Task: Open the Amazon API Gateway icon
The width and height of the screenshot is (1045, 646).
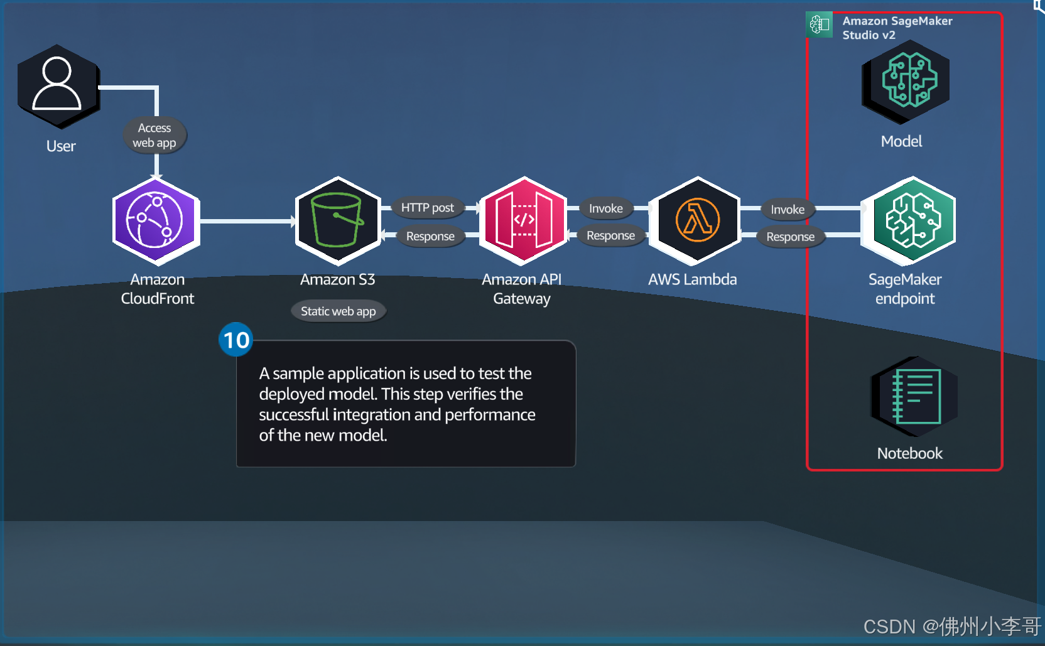Action: tap(523, 220)
